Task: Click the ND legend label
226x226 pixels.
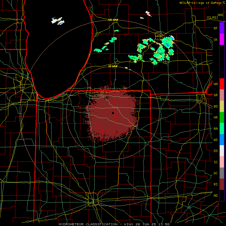Action: click(x=215, y=196)
